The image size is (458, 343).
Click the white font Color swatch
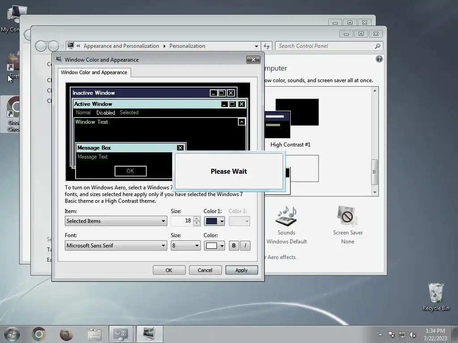[x=212, y=246]
